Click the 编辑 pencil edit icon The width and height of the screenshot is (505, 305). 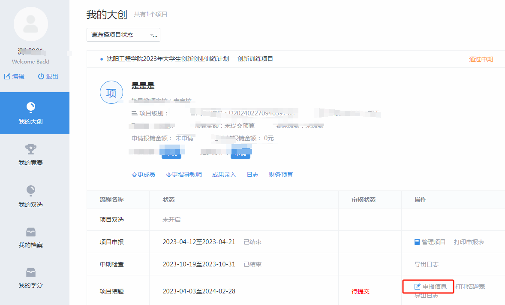(x=7, y=76)
